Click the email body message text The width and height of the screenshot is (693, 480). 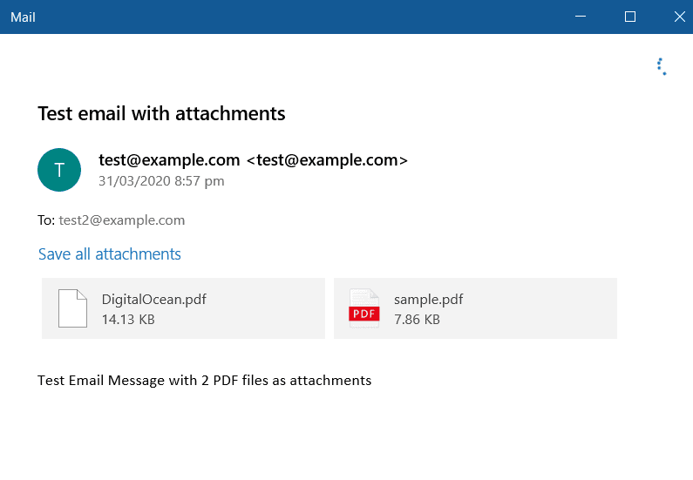(x=205, y=380)
